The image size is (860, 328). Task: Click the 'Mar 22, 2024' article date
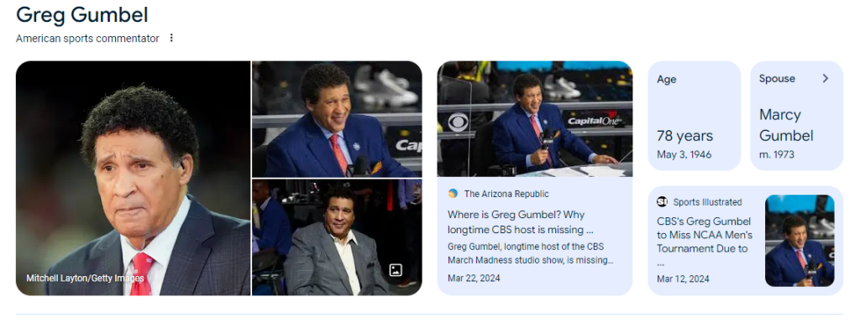pos(474,279)
